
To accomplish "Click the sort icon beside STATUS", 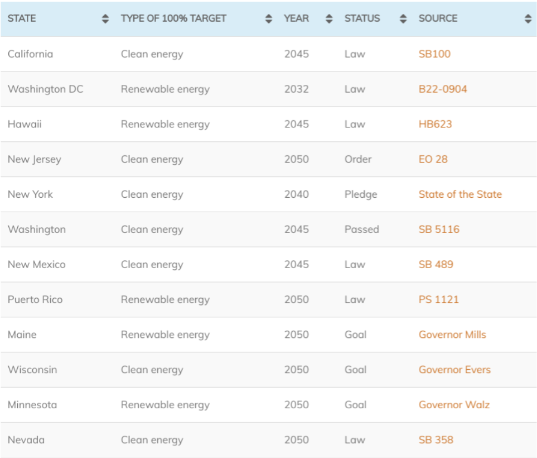I will [x=402, y=18].
